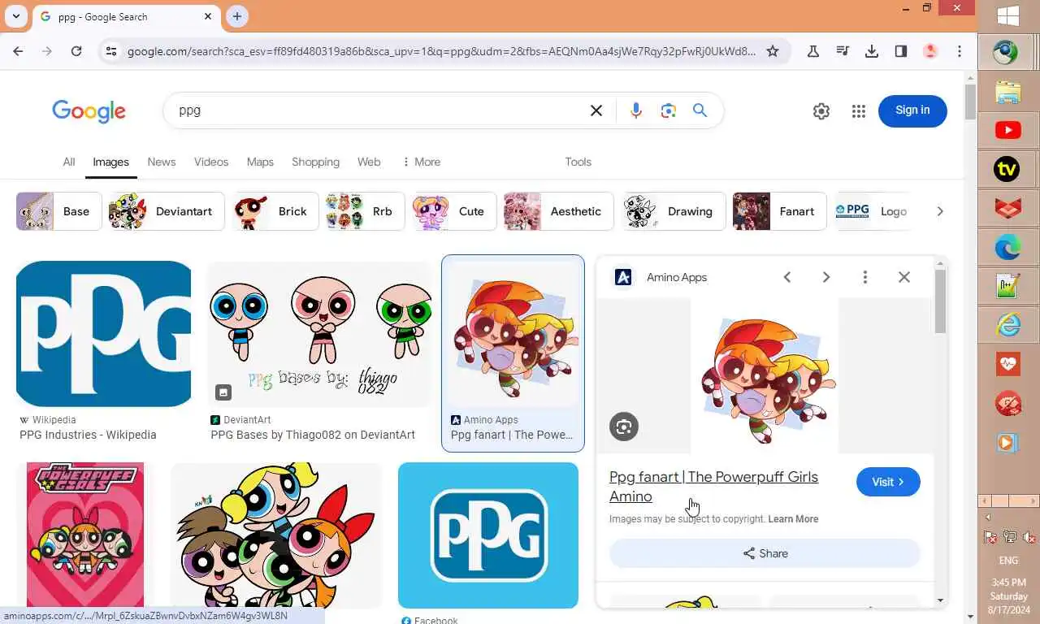Click the browser back arrow
1040x624 pixels.
[x=18, y=51]
